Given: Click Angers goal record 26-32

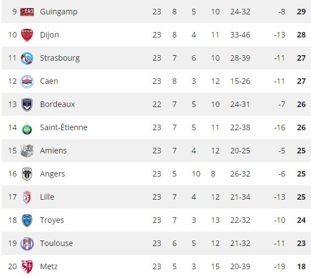Looking at the screenshot, I should (240, 174).
